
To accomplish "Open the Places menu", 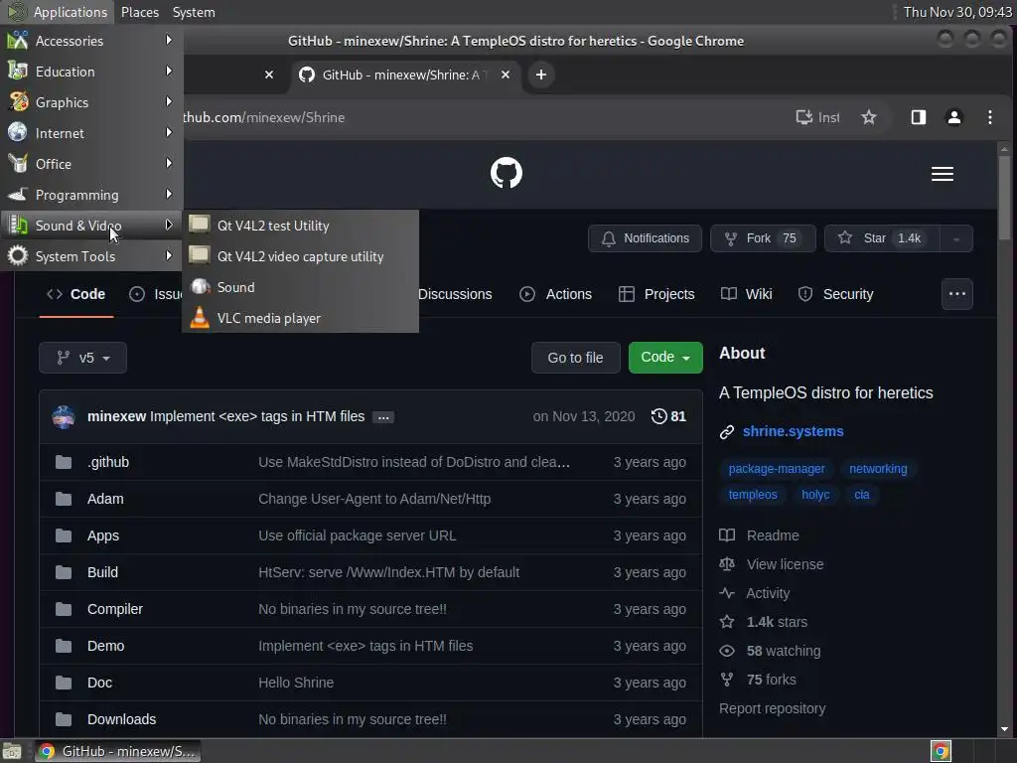I will pos(139,12).
